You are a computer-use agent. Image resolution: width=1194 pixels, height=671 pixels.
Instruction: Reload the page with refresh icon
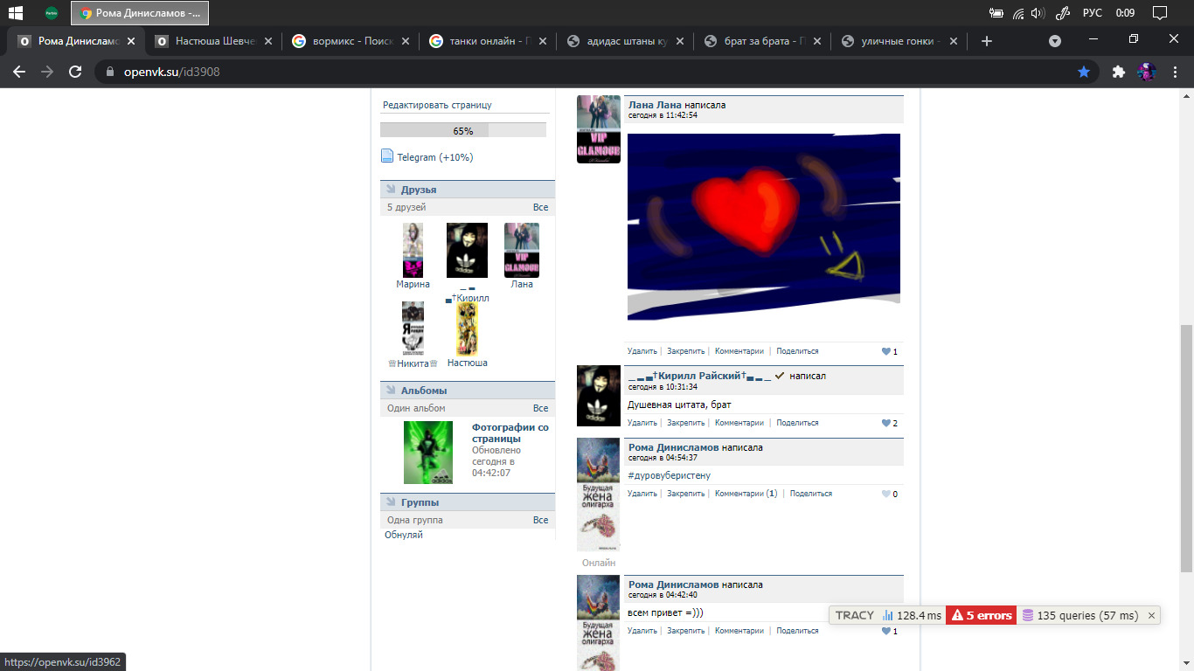pos(75,73)
